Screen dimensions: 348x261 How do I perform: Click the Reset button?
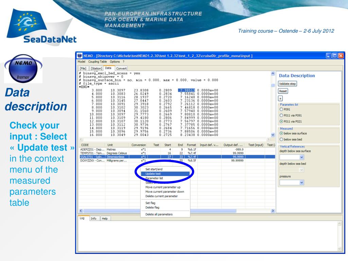(283, 91)
